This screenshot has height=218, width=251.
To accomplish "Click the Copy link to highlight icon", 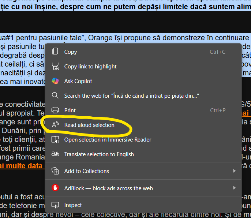I will point(55,66).
